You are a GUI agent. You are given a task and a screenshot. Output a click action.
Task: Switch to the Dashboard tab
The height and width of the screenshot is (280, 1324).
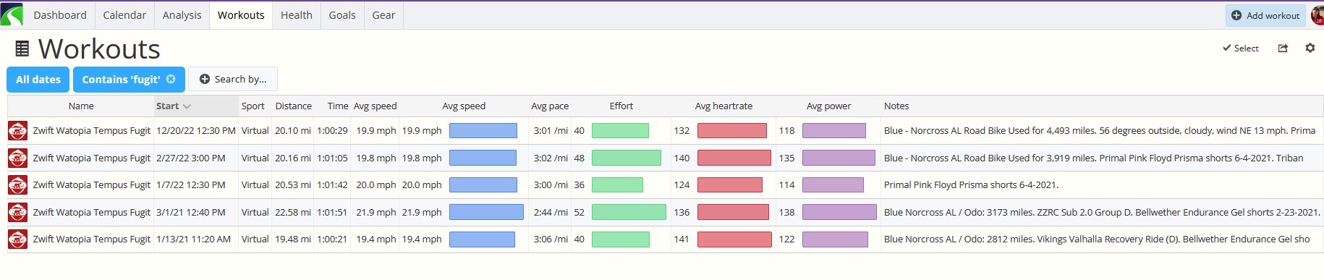pos(60,14)
